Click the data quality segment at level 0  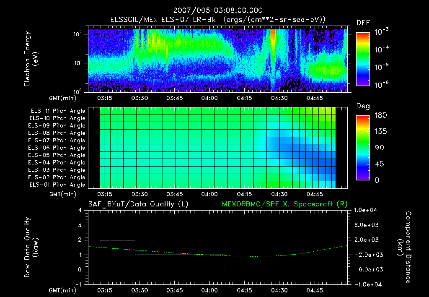point(280,270)
